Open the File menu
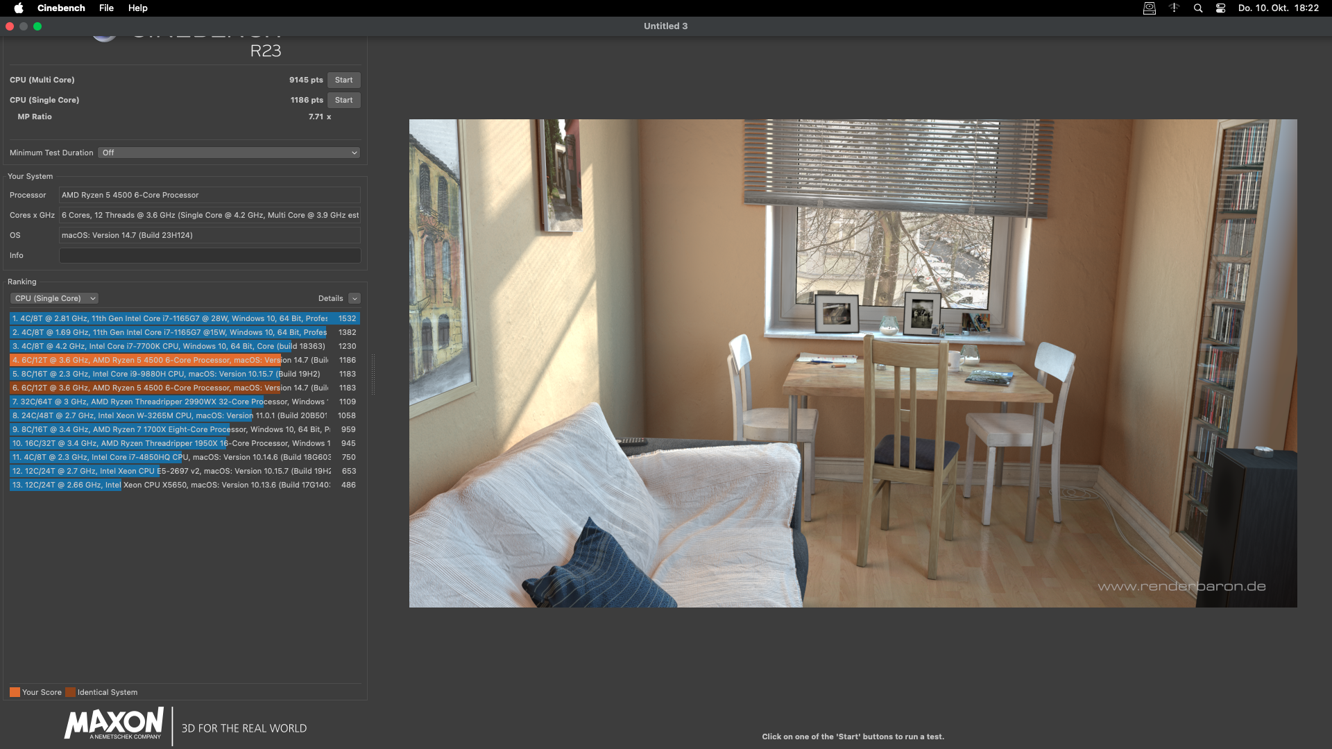The width and height of the screenshot is (1332, 749). click(106, 8)
